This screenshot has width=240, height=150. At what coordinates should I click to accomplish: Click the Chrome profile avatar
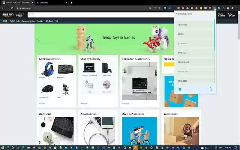[x=232, y=8]
